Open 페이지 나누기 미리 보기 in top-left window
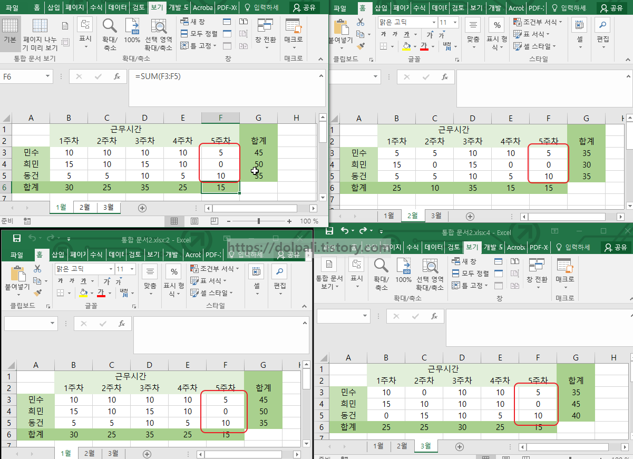 [40, 35]
